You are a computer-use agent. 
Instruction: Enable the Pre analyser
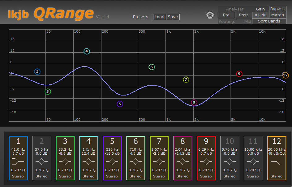pyautogui.click(x=226, y=15)
